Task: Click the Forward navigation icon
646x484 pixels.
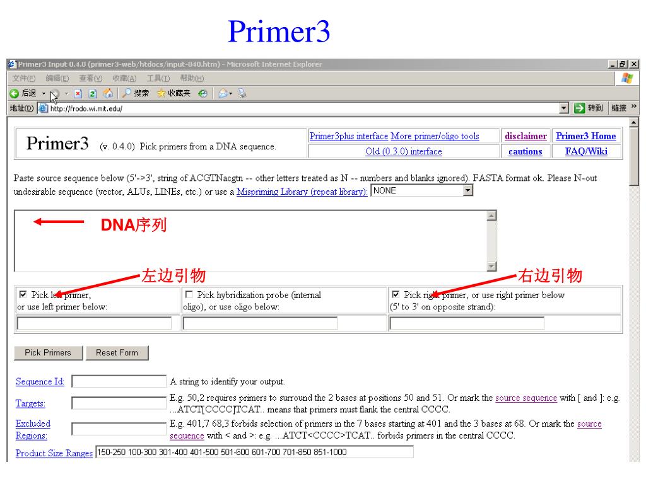Action: click(55, 93)
